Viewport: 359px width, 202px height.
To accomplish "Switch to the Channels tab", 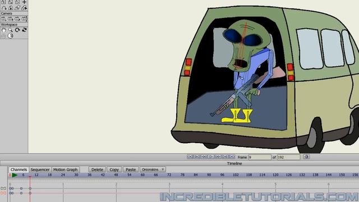I will point(19,169).
